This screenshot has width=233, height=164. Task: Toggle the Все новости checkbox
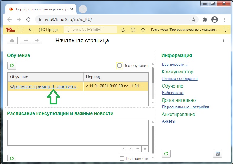coord(122,159)
